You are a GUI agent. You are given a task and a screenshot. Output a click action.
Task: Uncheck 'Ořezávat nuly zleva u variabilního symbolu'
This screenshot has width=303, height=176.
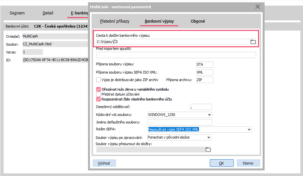(x=98, y=89)
